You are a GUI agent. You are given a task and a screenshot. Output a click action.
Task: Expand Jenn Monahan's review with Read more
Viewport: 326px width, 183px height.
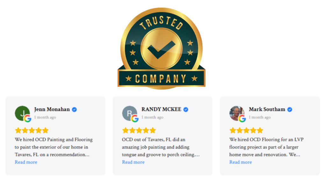click(26, 162)
